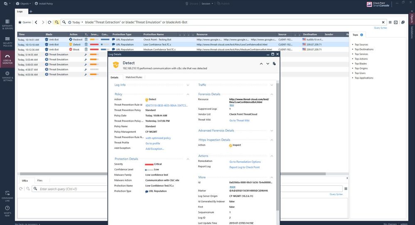Click the Discard button in the top bar
The height and width of the screenshot is (225, 415).
(x=192, y=4)
